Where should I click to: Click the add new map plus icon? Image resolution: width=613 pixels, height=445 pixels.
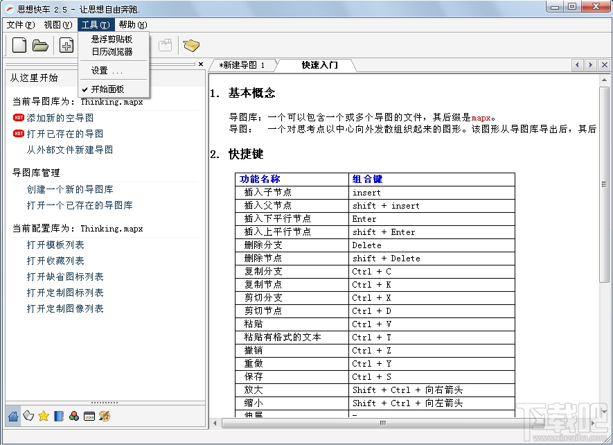click(66, 45)
